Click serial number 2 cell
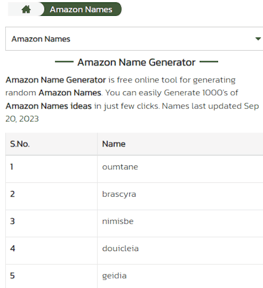 point(51,196)
